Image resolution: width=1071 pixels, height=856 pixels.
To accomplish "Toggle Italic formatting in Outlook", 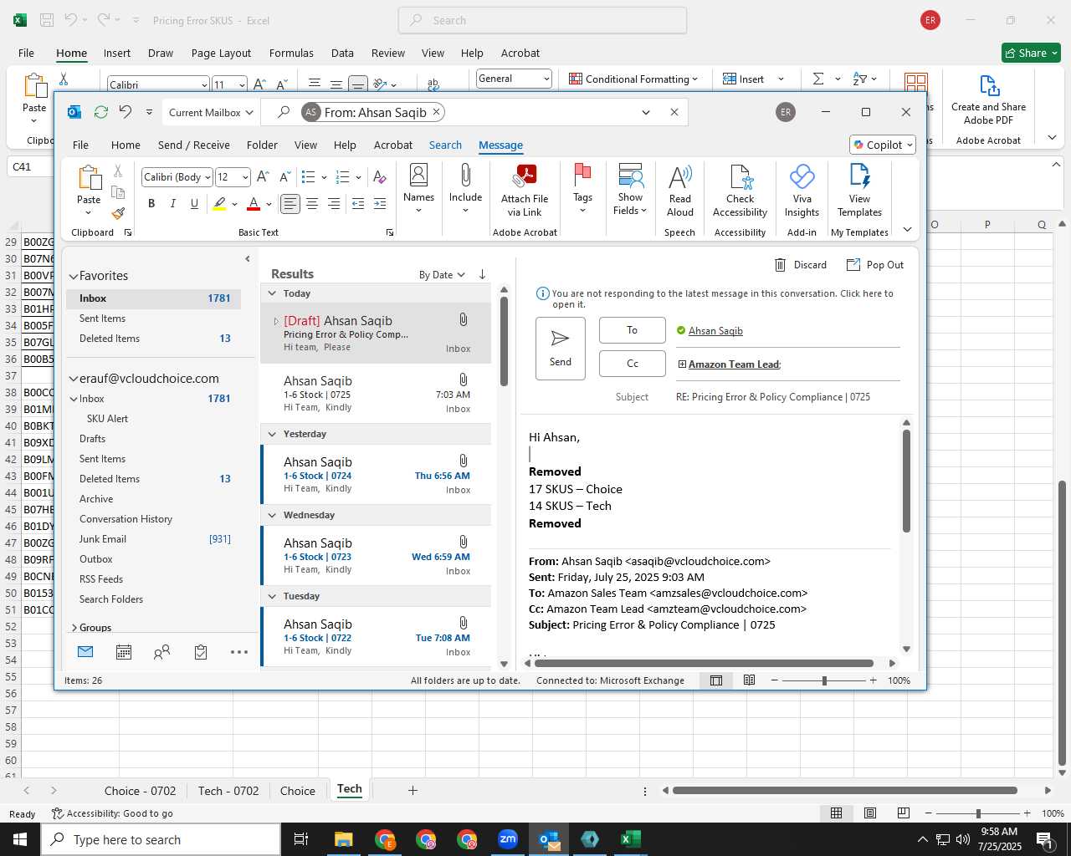I will tap(173, 204).
